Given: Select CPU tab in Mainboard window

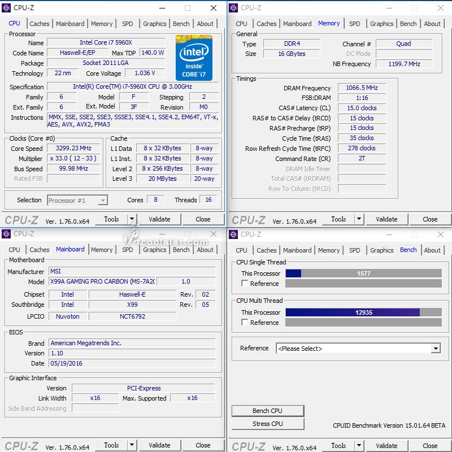Looking at the screenshot, I should pos(14,250).
